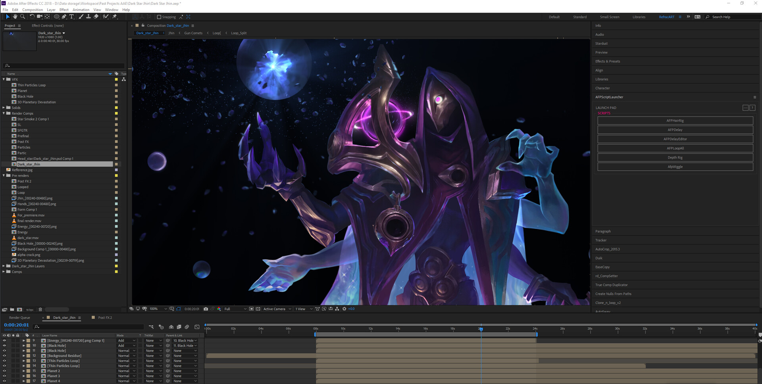Screen dimensions: 762x384
Task: Select the Horizontal Type tool
Action: pos(71,17)
